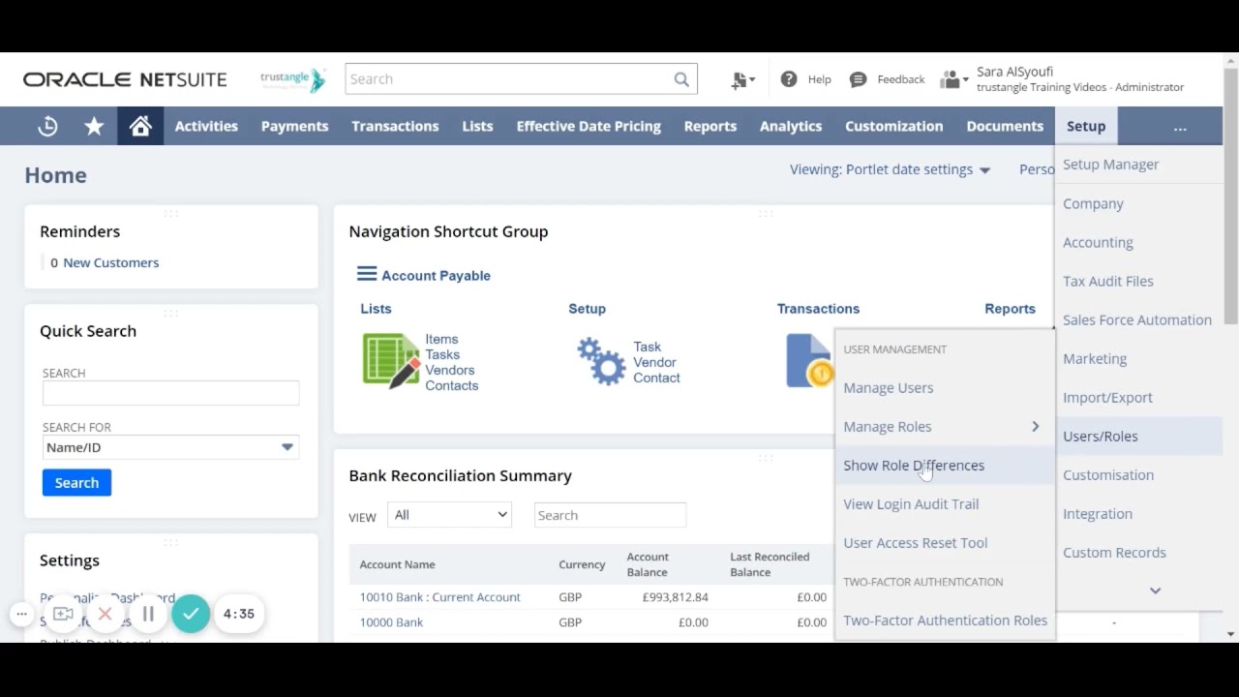Open the Lists menu in navigation bar

click(477, 126)
